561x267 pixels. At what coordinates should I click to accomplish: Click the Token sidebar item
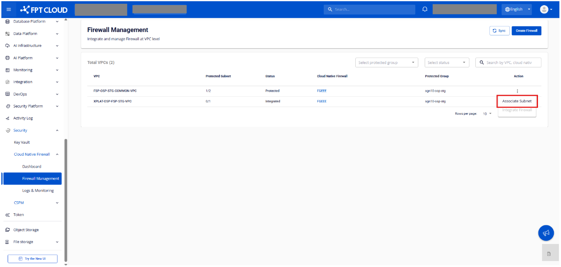tap(18, 215)
